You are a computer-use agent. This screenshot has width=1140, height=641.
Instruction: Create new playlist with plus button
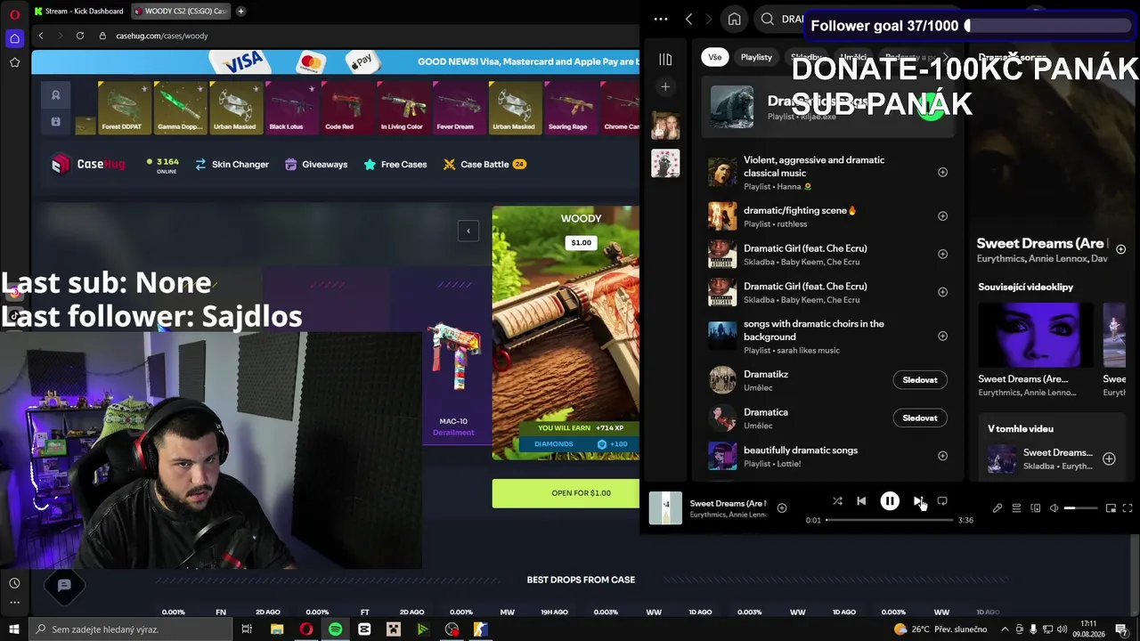click(x=665, y=86)
